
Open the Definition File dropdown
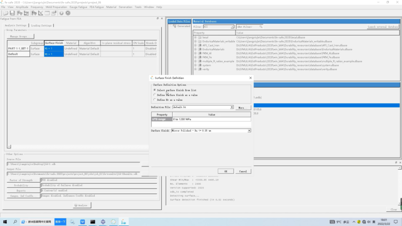203,107
